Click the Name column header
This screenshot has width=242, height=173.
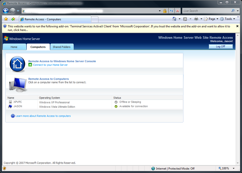click(11, 98)
